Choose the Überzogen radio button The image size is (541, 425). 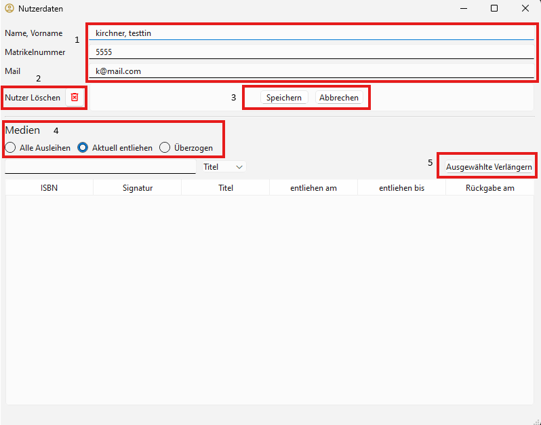click(x=165, y=148)
